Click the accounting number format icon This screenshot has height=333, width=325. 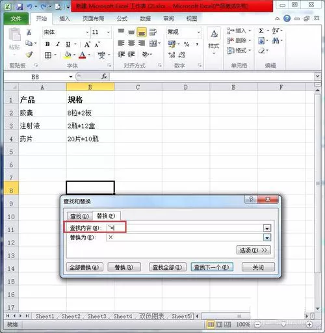[172, 44]
